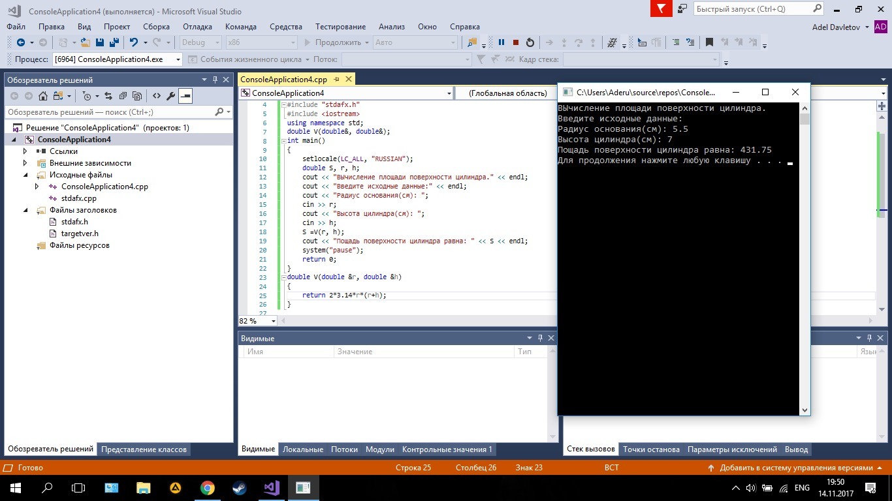892x501 pixels.
Task: Open the editor zoom 82 % dropdown
Action: pyautogui.click(x=274, y=321)
